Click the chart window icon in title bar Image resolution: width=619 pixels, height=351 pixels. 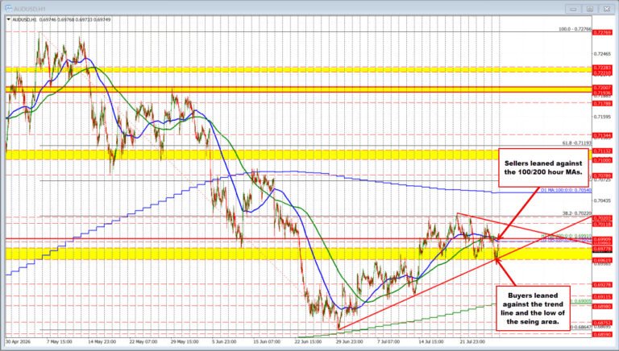(8, 8)
